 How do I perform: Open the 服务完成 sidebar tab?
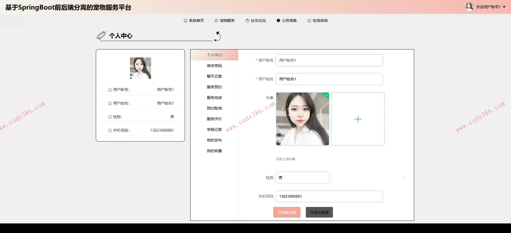point(214,98)
